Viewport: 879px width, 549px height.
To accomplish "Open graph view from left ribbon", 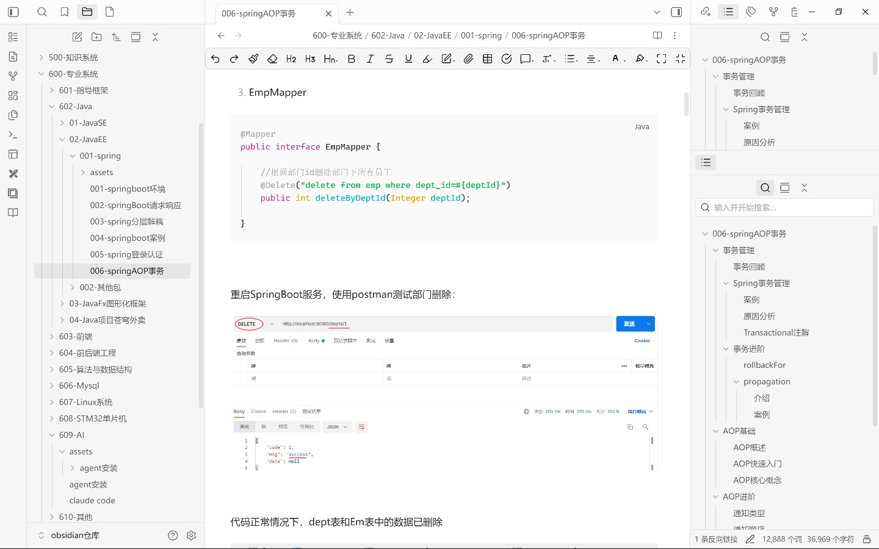I will pos(13,76).
